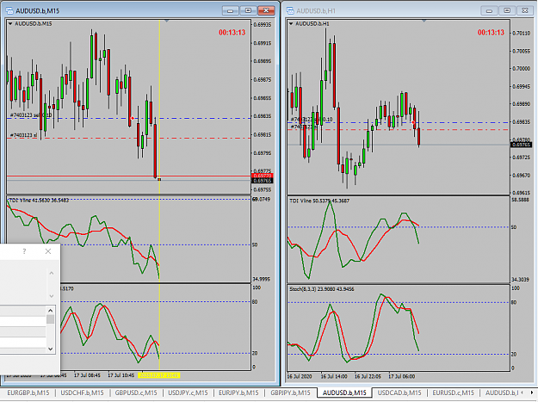The image size is (538, 402).
Task: Close the AUDUSD.b,M15 chart window
Action: [x=266, y=10]
